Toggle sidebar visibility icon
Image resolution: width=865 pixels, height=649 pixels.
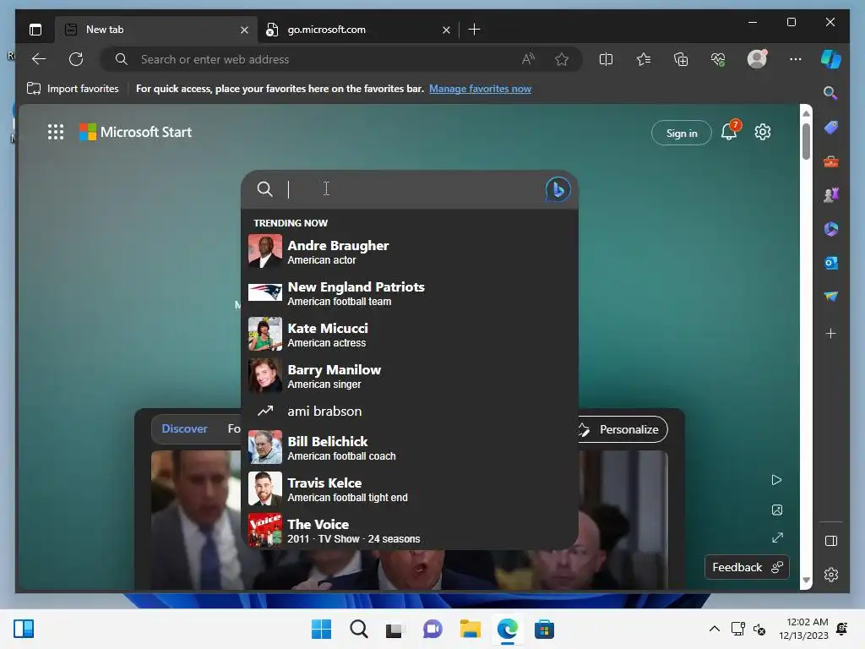pyautogui.click(x=831, y=541)
